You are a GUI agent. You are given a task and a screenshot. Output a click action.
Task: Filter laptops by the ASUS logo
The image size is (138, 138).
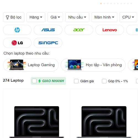coord(48,30)
